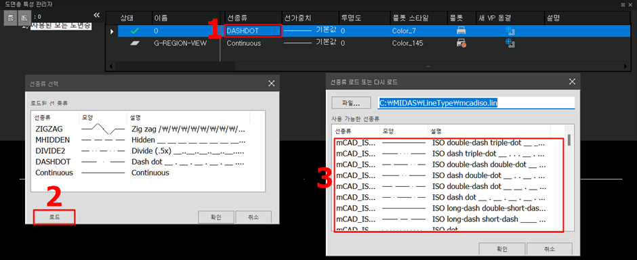Screen dimensions: 637x260
Task: Click '확인' in linetype load dialog
Action: 501,249
